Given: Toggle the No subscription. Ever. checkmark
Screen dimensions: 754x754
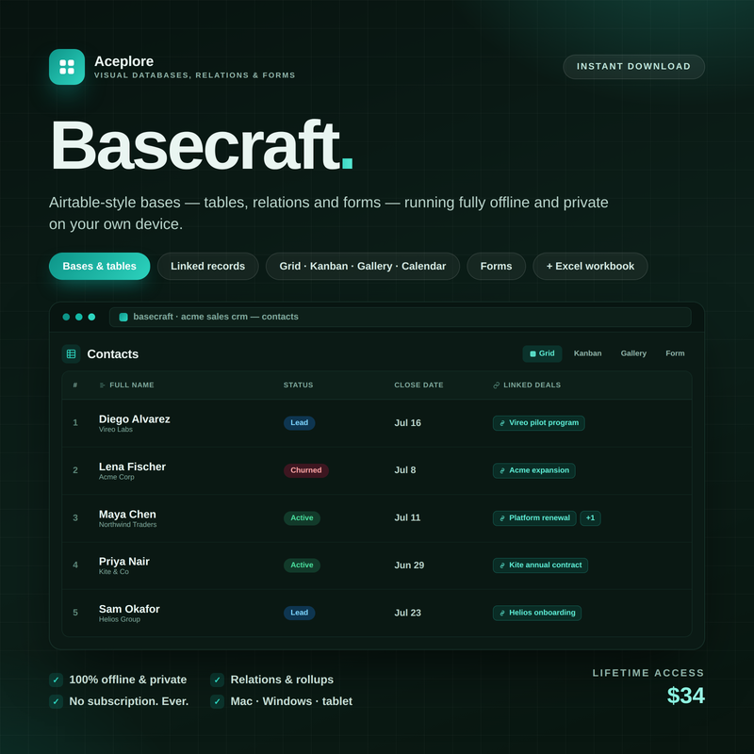Looking at the screenshot, I should point(56,701).
